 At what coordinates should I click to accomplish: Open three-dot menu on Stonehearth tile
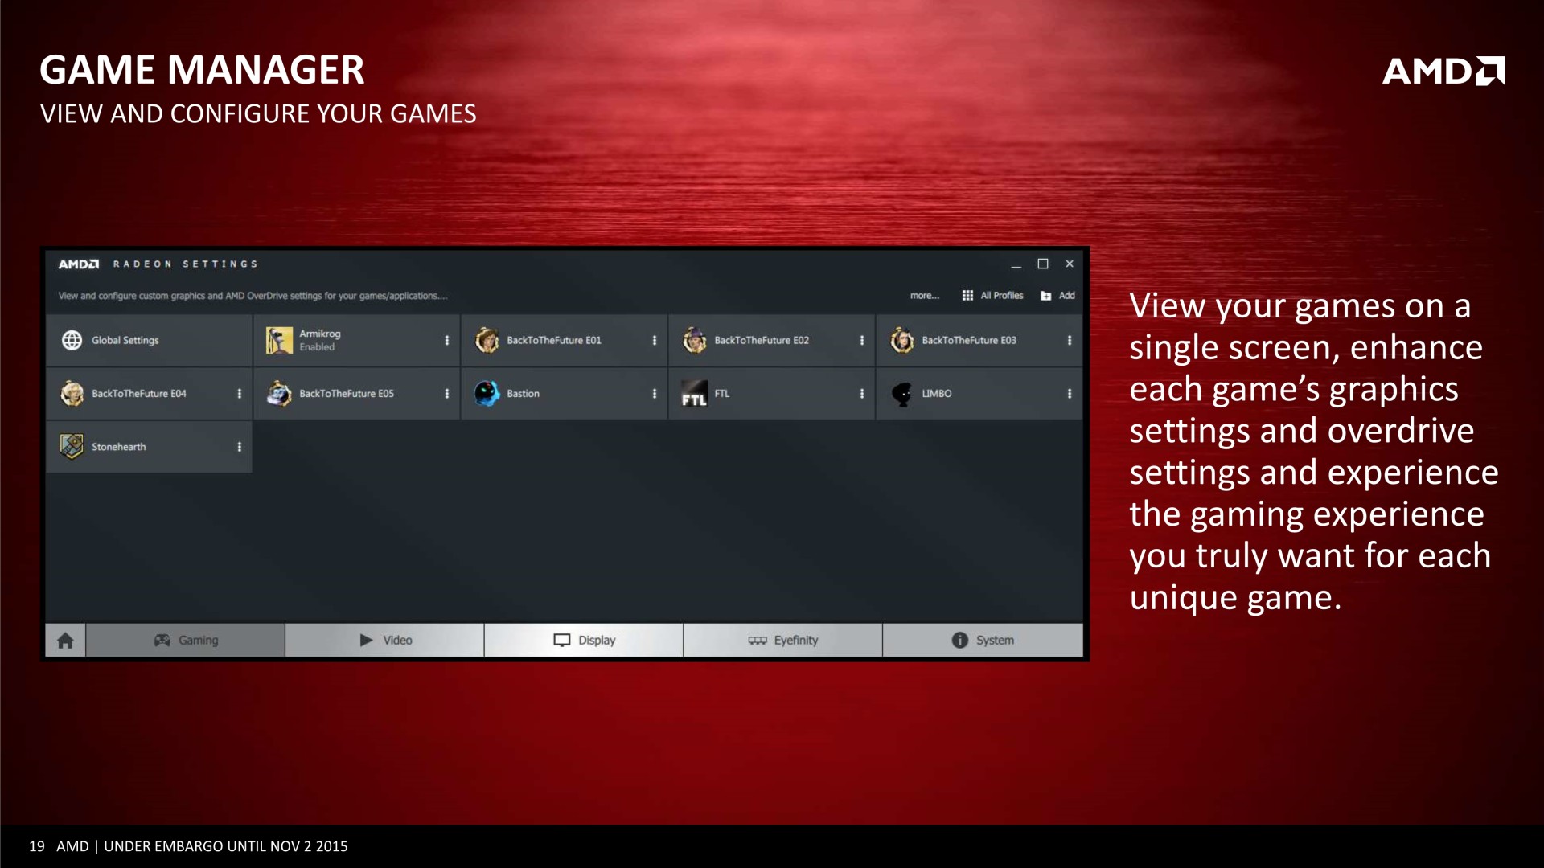[240, 447]
